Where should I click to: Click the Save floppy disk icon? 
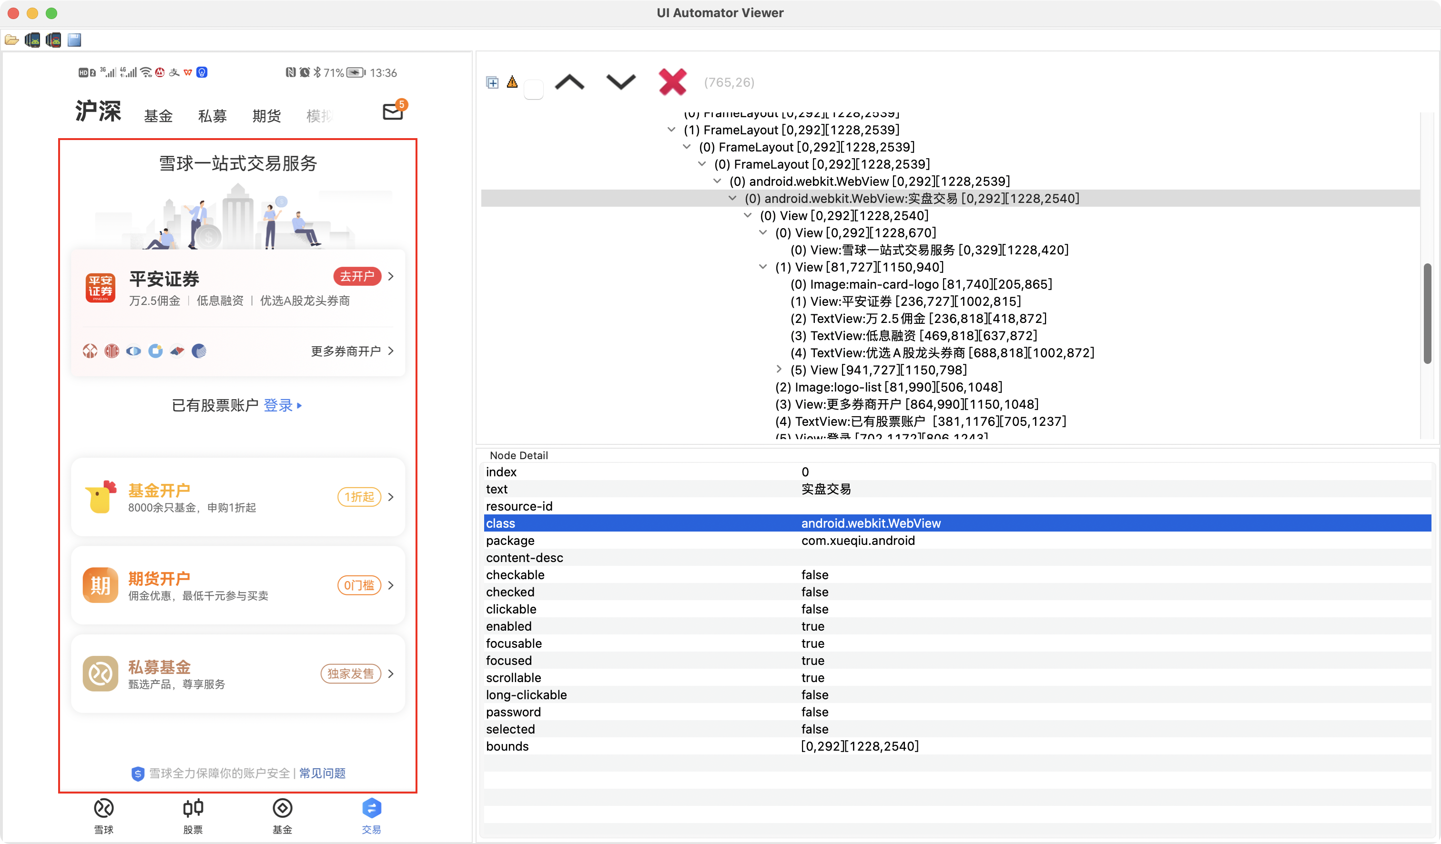(74, 40)
